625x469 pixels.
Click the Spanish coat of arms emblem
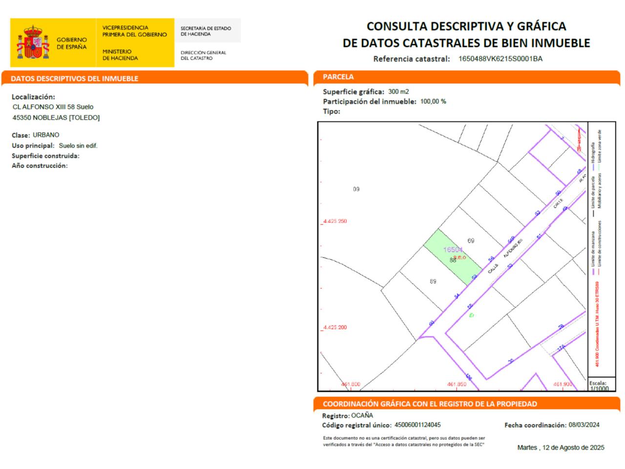point(33,43)
